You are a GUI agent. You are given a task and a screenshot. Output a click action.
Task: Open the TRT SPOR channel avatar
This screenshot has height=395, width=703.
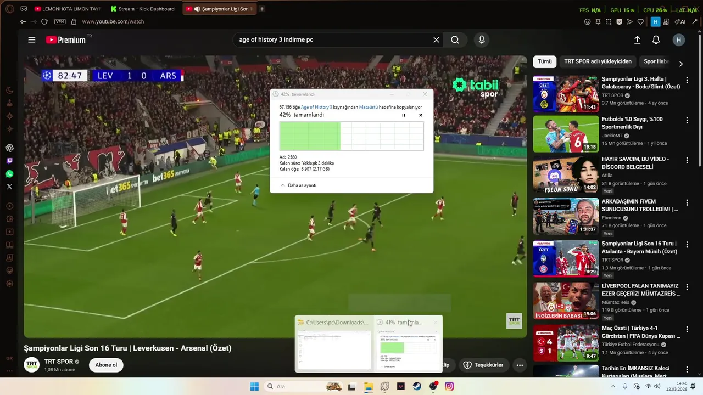(32, 365)
